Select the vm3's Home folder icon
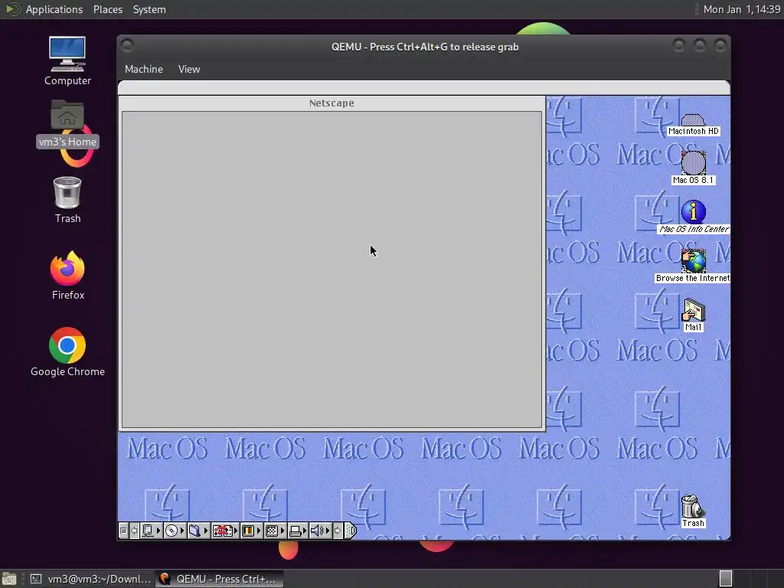Viewport: 784px width, 588px height. (67, 123)
